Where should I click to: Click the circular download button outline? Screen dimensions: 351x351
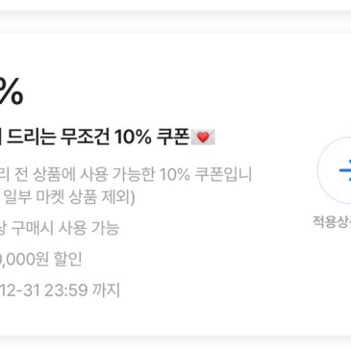pyautogui.click(x=334, y=170)
